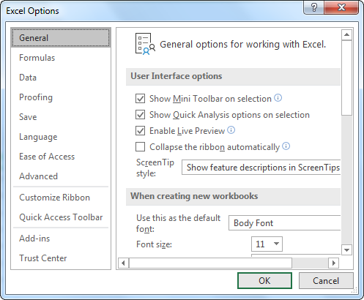Open the ScreenTip style dropdown
This screenshot has width=364, height=300.
pos(261,168)
